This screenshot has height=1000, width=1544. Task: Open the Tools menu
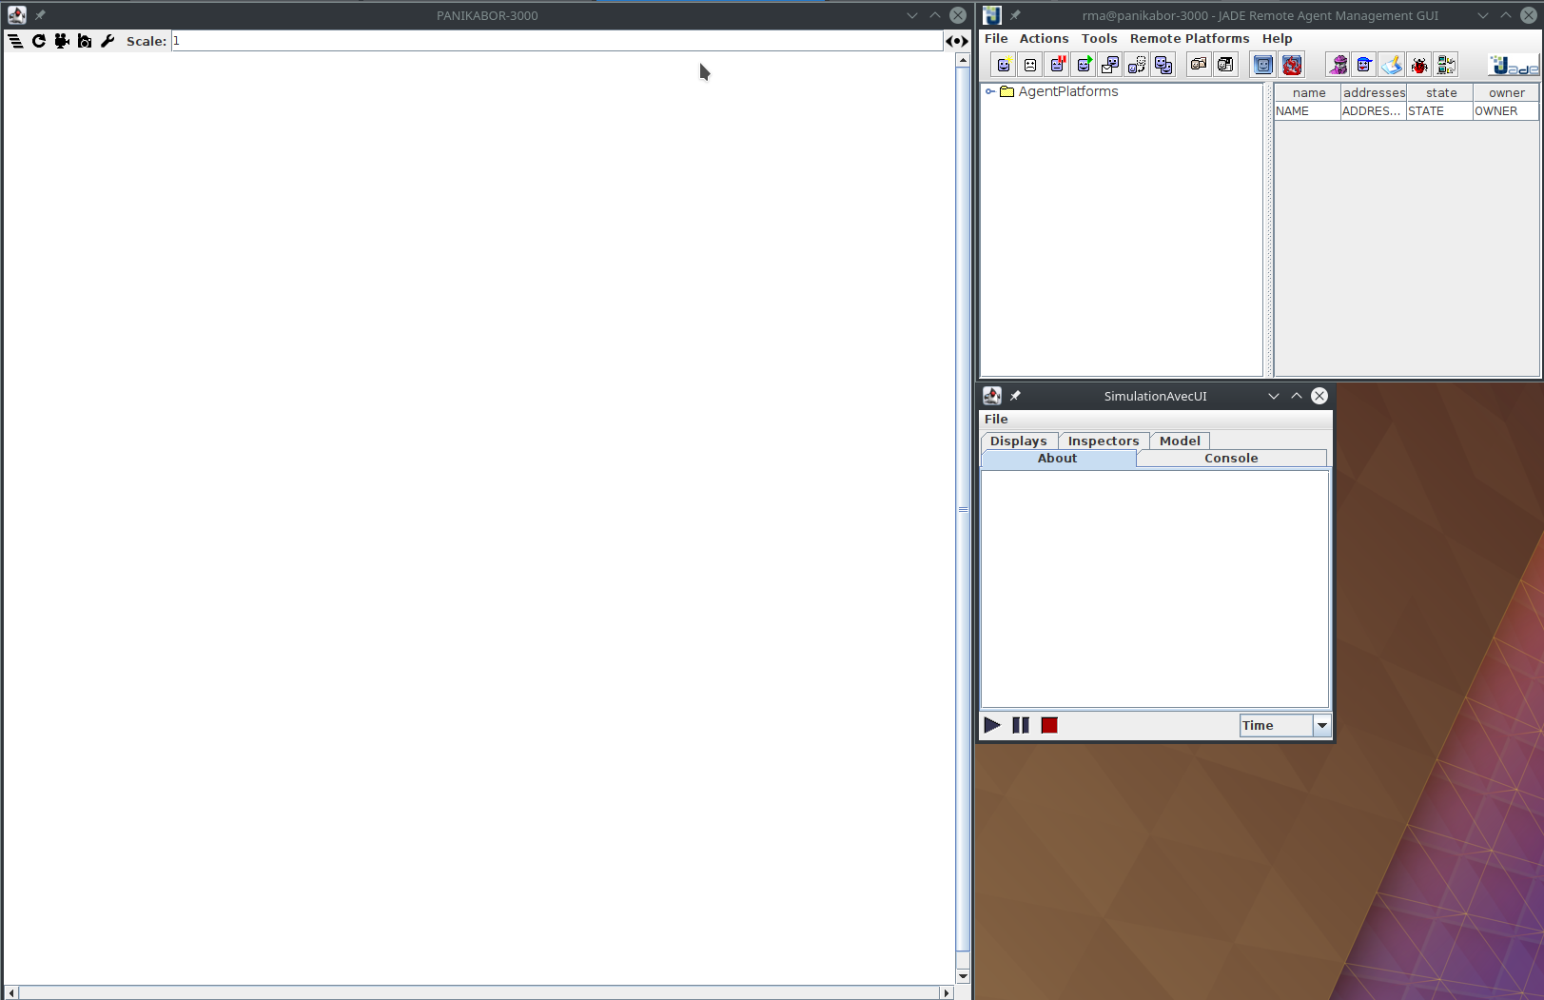pyautogui.click(x=1099, y=39)
